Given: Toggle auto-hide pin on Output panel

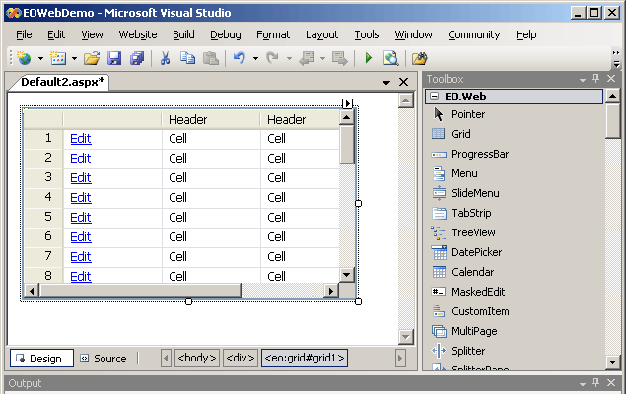Looking at the screenshot, I should pos(596,383).
